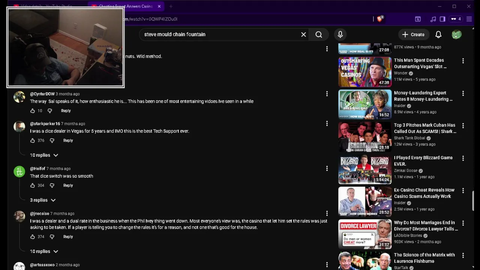This screenshot has height=270, width=480.
Task: Click the search magnifier button
Action: point(319,34)
